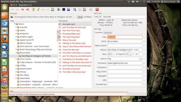The height and width of the screenshot is (102, 181).
Task: Collapse the Music folder in the tree
Action: pos(15,24)
